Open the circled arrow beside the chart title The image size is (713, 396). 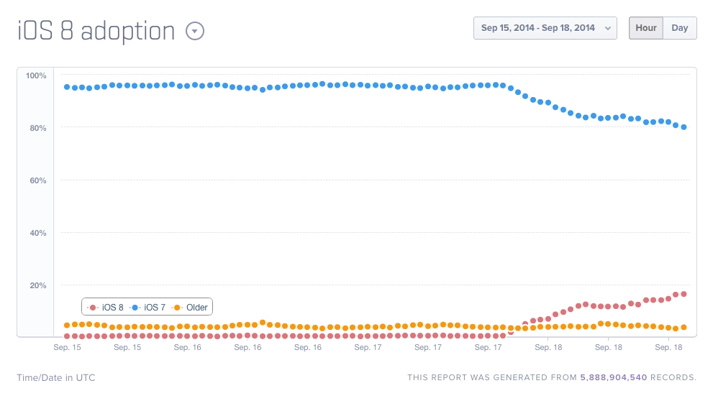tap(196, 32)
